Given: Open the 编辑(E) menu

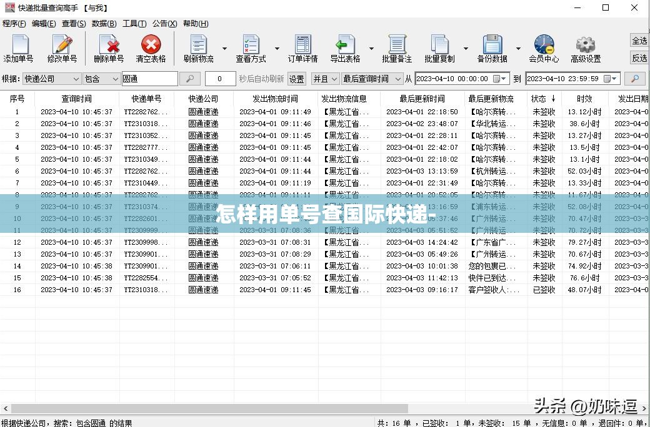Looking at the screenshot, I should (44, 24).
